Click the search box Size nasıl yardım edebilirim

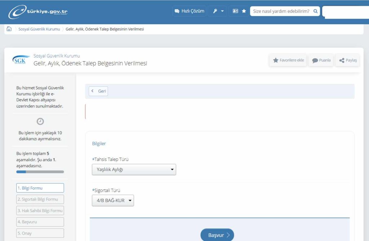pyautogui.click(x=281, y=11)
